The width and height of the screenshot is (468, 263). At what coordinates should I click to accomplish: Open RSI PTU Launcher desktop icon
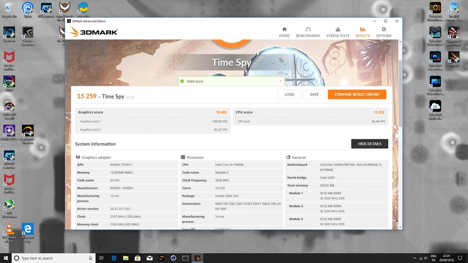click(9, 159)
